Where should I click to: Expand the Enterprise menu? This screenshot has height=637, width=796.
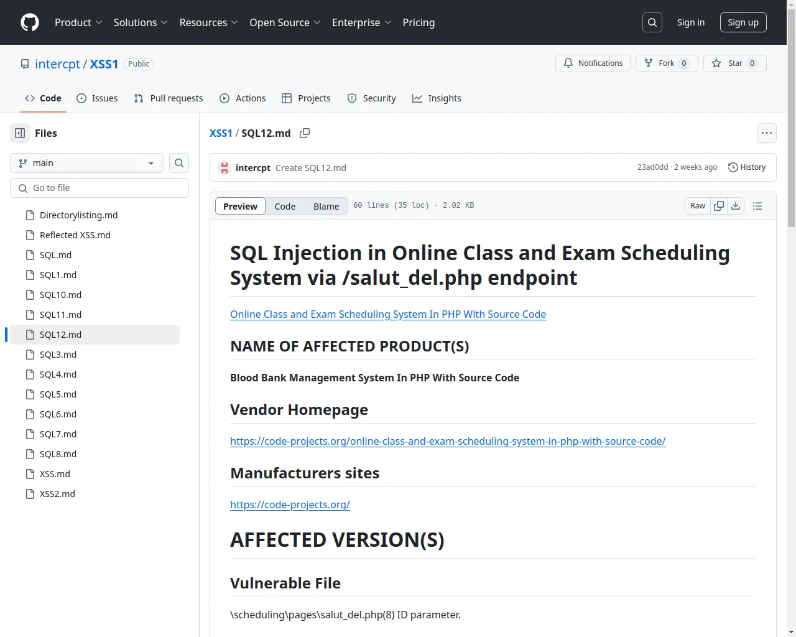pyautogui.click(x=361, y=22)
